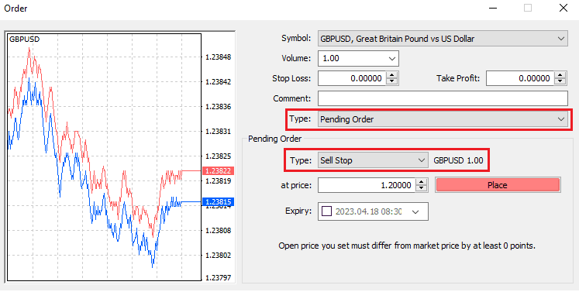Increase Take Profit with up arrow
The width and height of the screenshot is (579, 292).
[560, 74]
